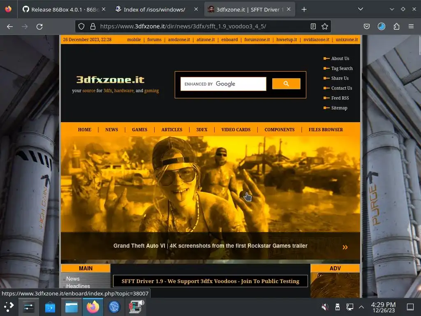Click the Share Us link

[x=340, y=78]
